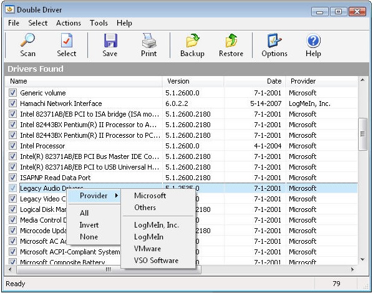Select the Intel Processor driver name
Screen dimensions: 373x293
pyautogui.click(x=42, y=146)
